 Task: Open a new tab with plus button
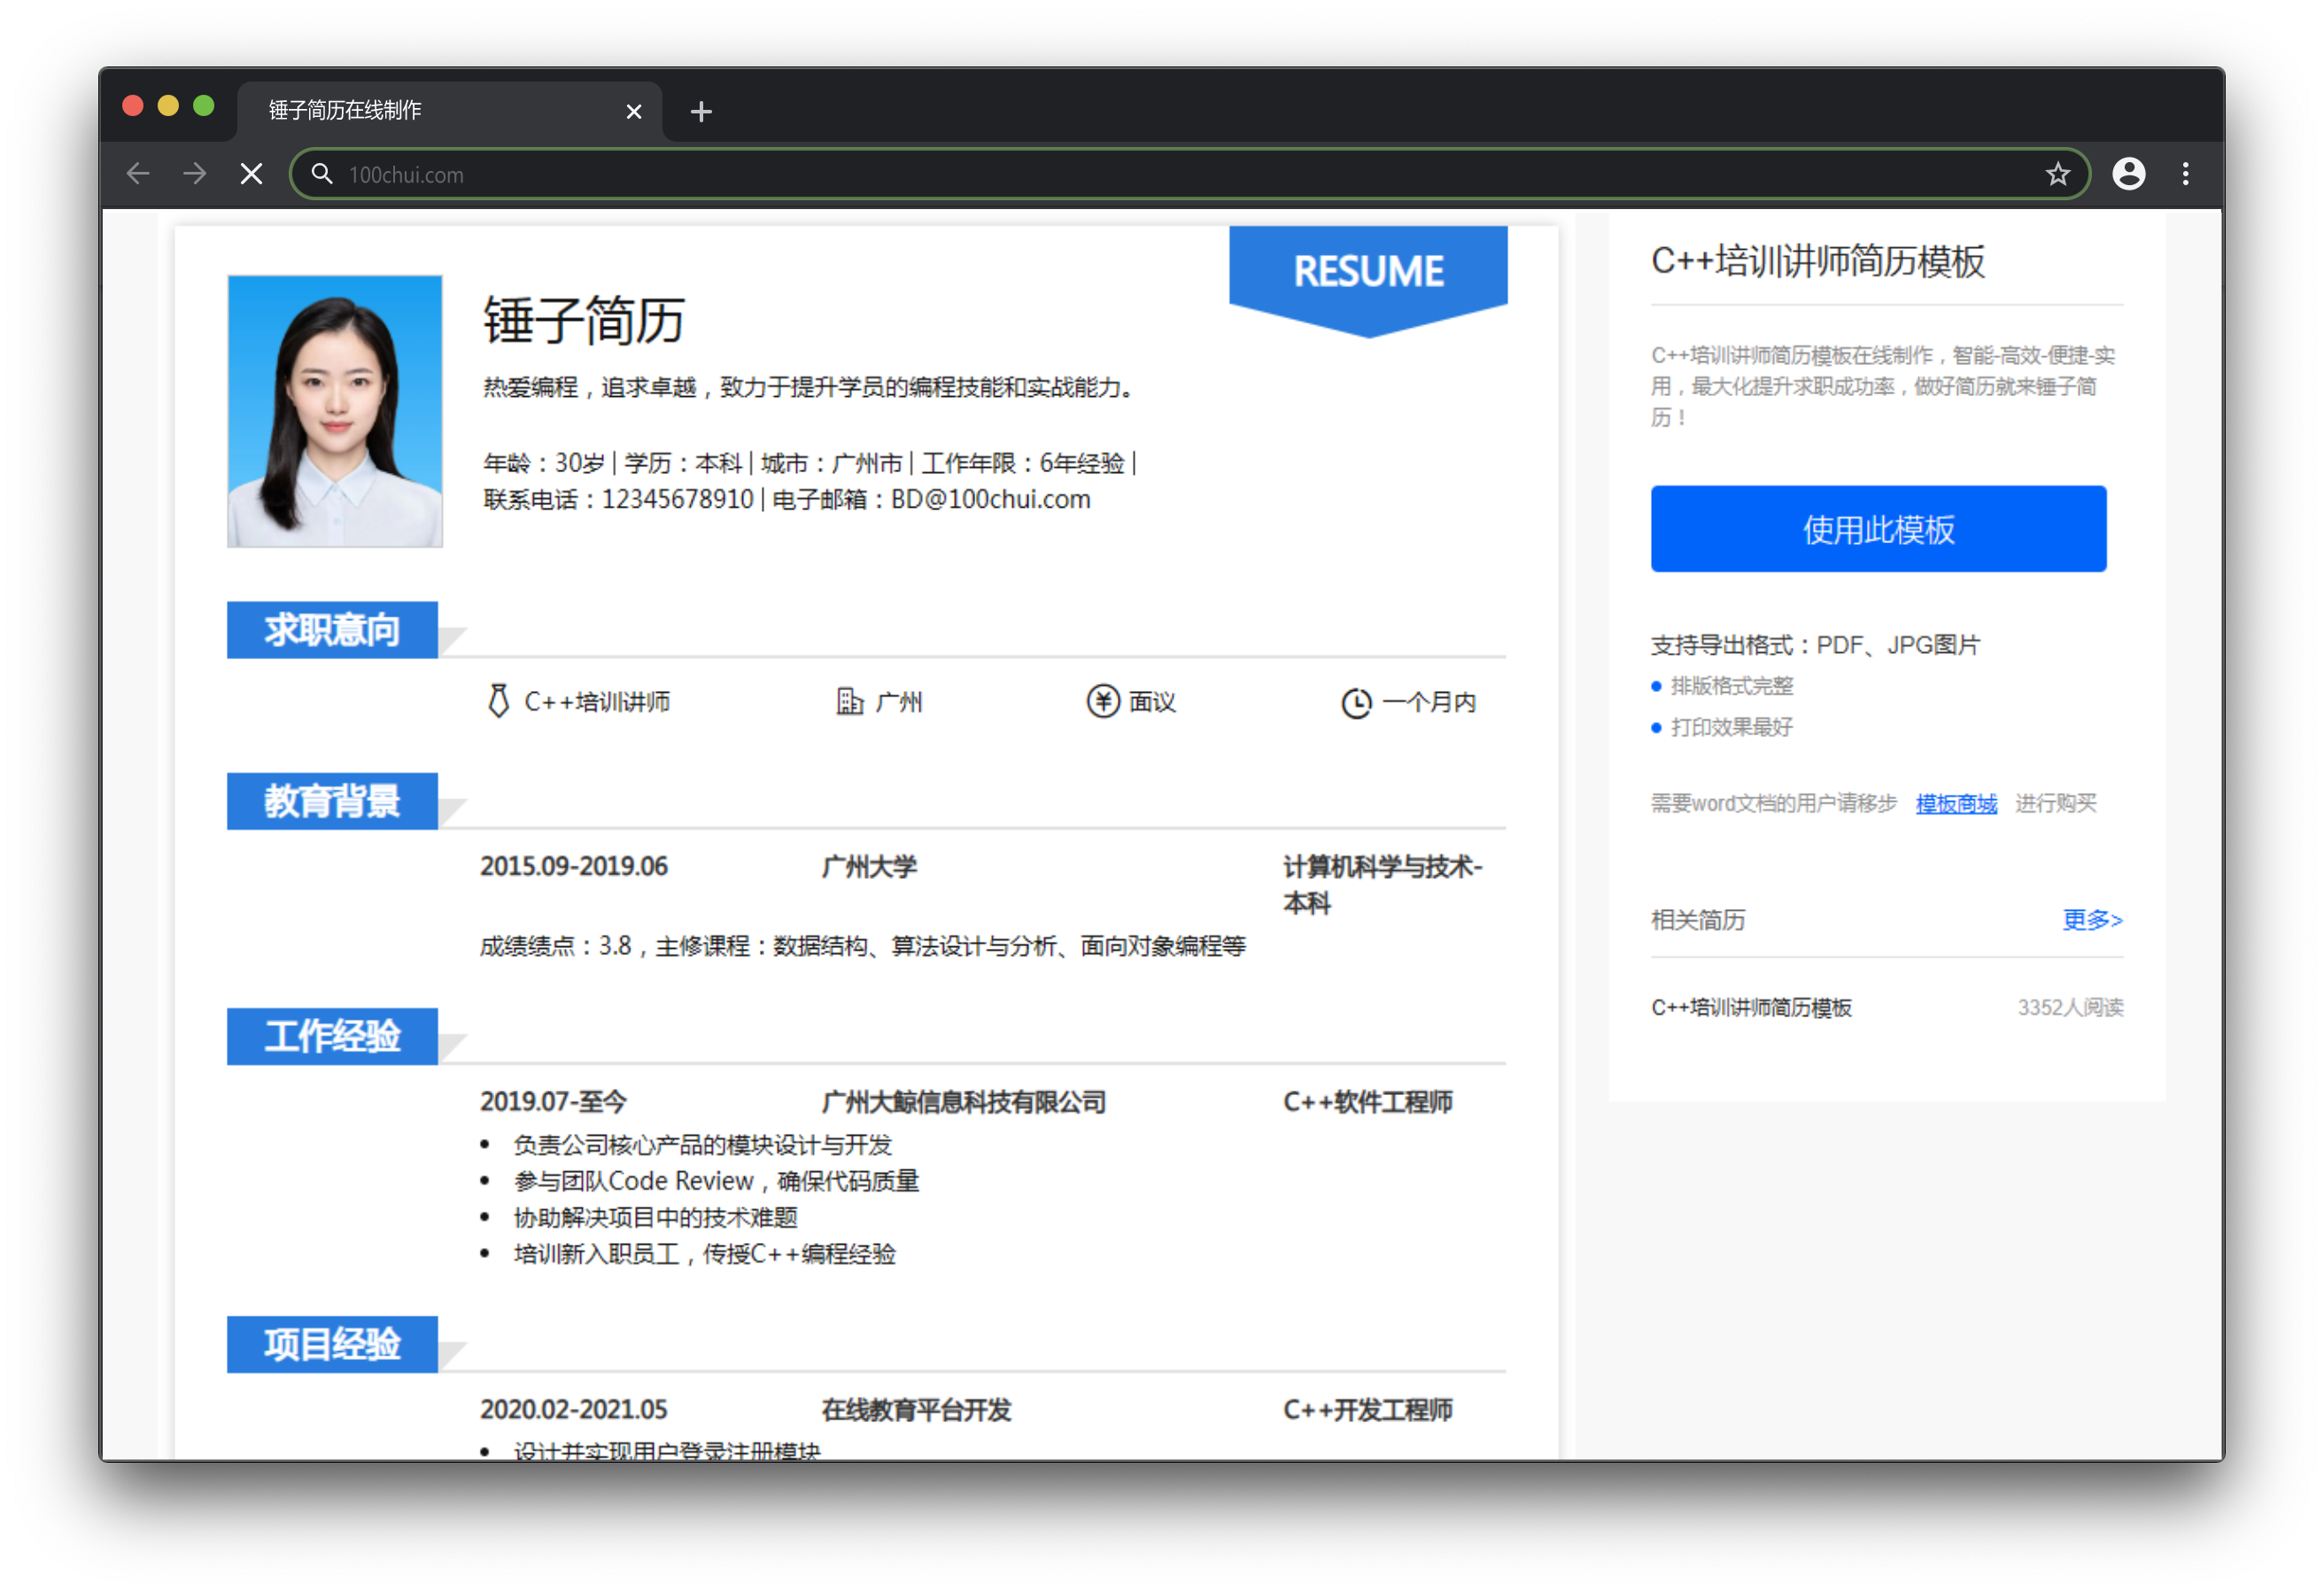click(701, 111)
